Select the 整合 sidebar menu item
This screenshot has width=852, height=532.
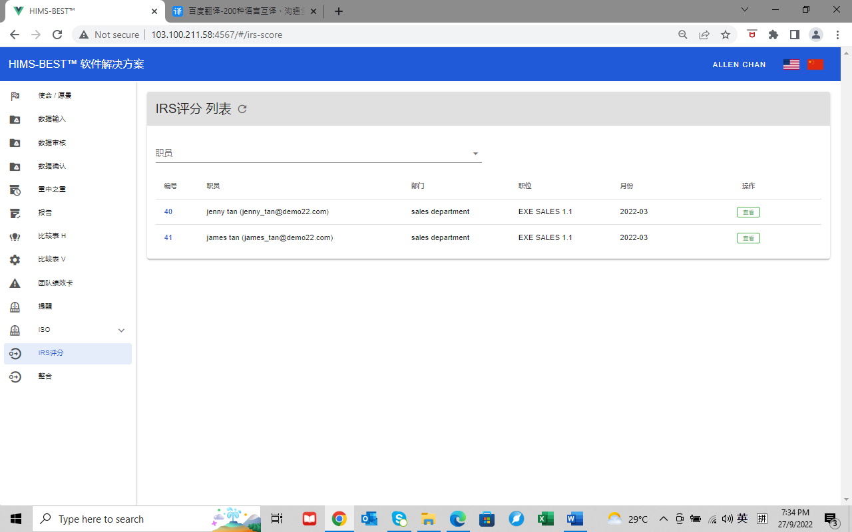coord(45,376)
